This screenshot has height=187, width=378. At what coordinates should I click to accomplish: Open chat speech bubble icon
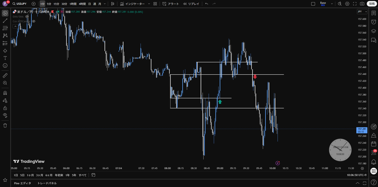[x=374, y=40]
